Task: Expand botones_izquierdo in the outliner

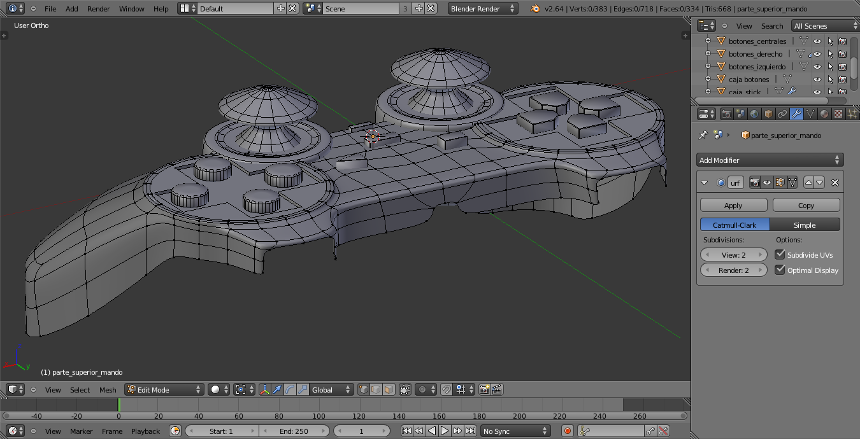Action: pos(707,67)
